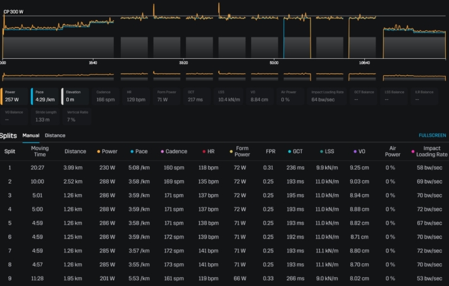Enable the Form Power metric tile
This screenshot has width=449, height=286.
(x=167, y=96)
